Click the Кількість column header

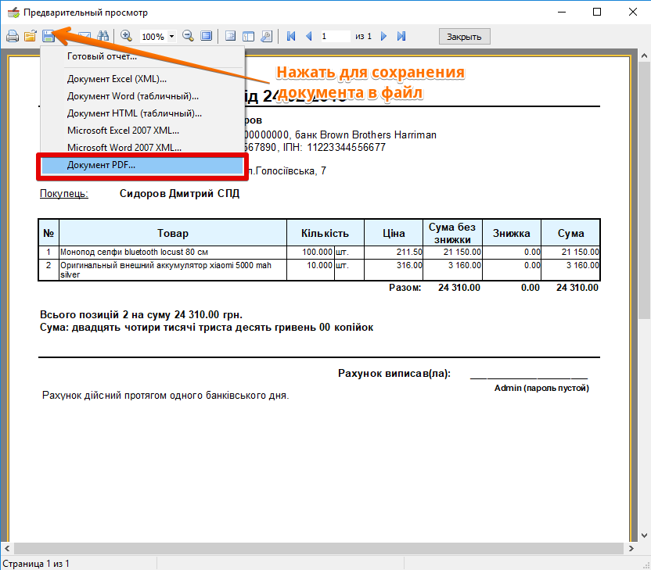point(325,233)
